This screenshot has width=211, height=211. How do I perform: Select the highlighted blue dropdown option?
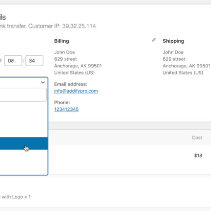tap(24, 143)
